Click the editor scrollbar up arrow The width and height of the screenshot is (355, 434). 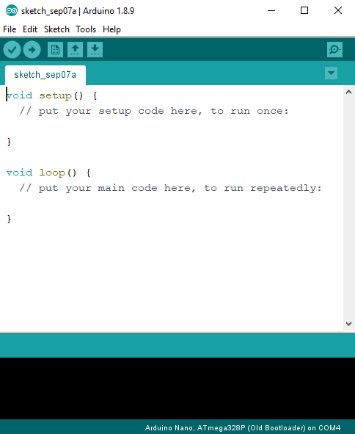348,92
